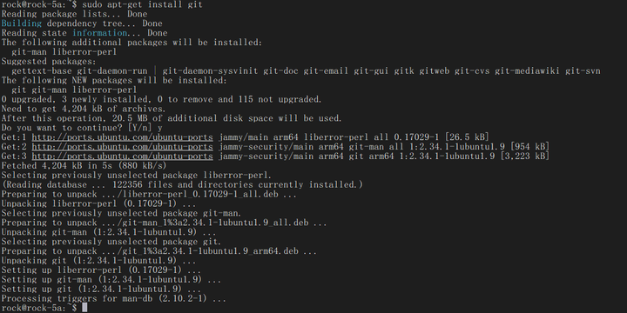Screen dimensions: 627x313
Task: Click the blue 'information' word
Action: pos(100,33)
